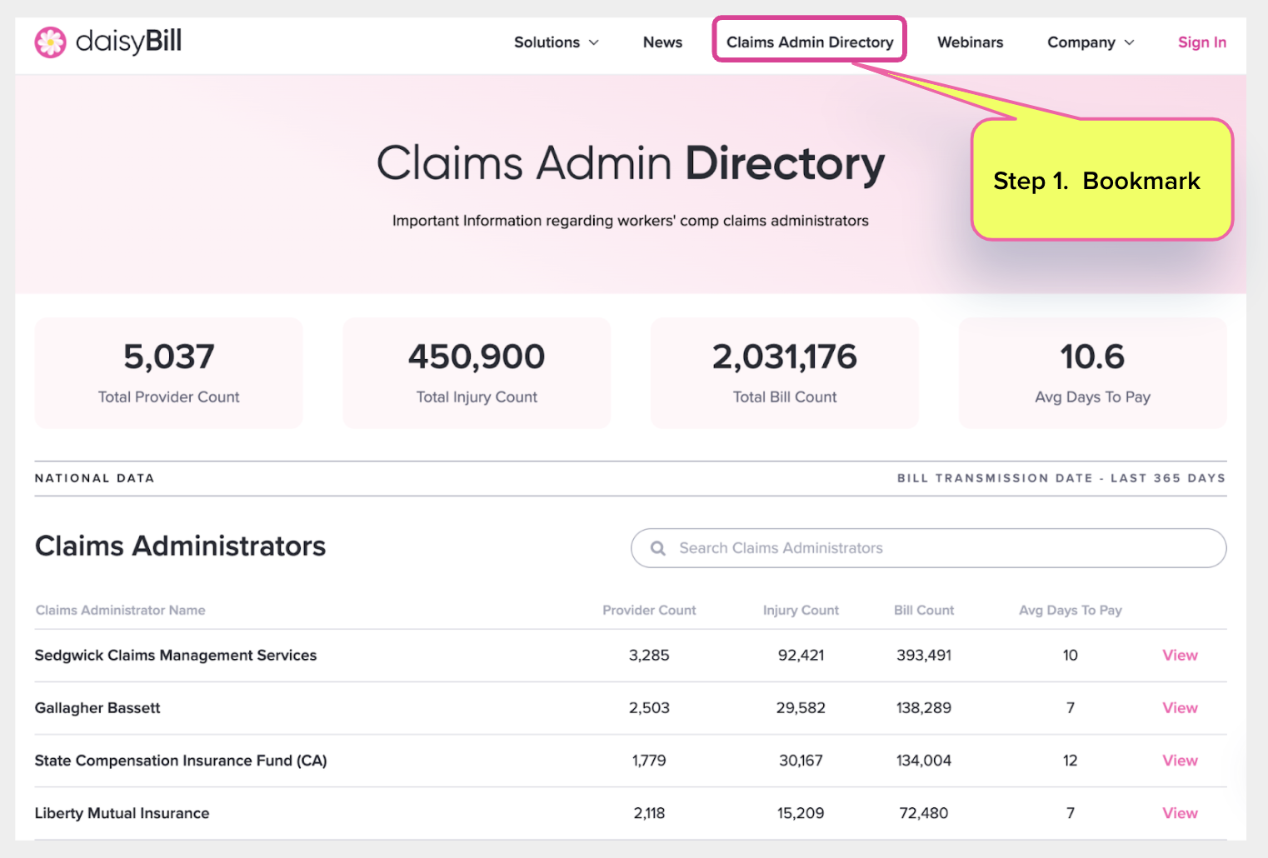View State Compensation Insurance Fund (CA) details
This screenshot has height=858, width=1268.
coord(1180,761)
